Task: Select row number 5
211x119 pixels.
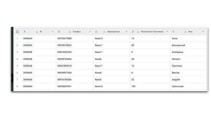Action: (x=17, y=66)
